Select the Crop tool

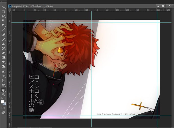[x=3, y=25]
